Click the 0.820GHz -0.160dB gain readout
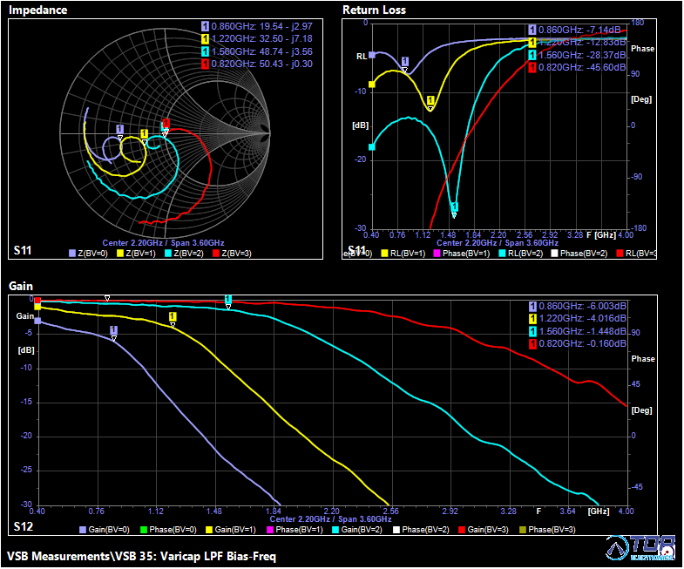Screen dimensions: 684x569 578,344
